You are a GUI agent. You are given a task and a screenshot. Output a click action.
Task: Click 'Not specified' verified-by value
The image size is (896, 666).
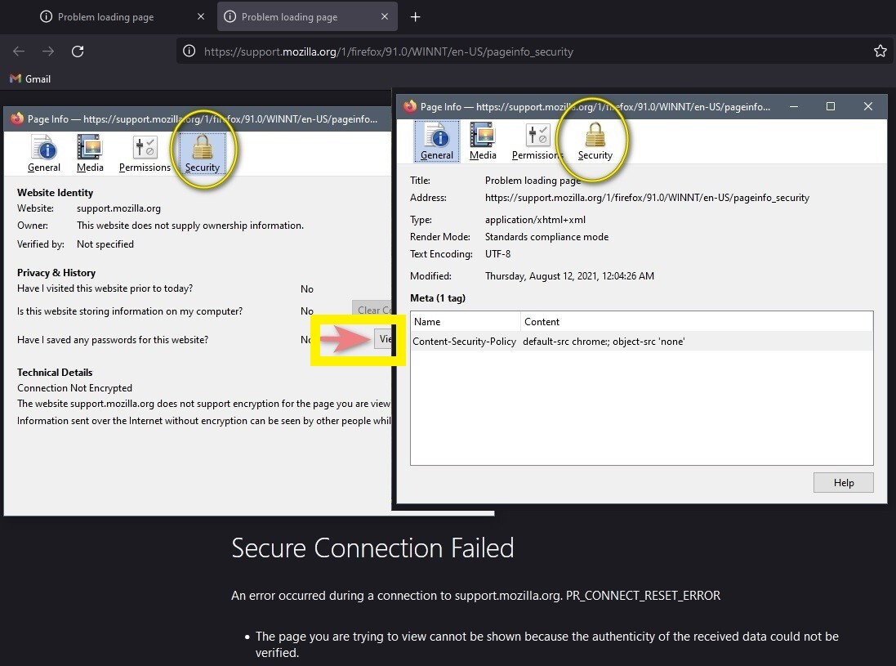point(105,244)
